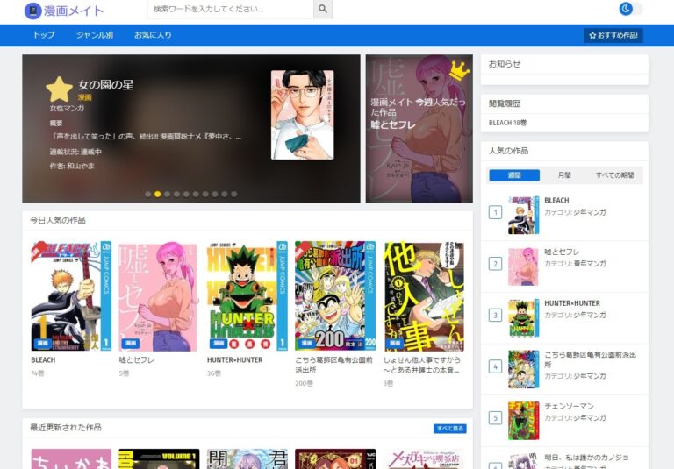Image resolution: width=674 pixels, height=469 pixels.
Task: Toggle dark mode moon switch
Action: (x=630, y=9)
